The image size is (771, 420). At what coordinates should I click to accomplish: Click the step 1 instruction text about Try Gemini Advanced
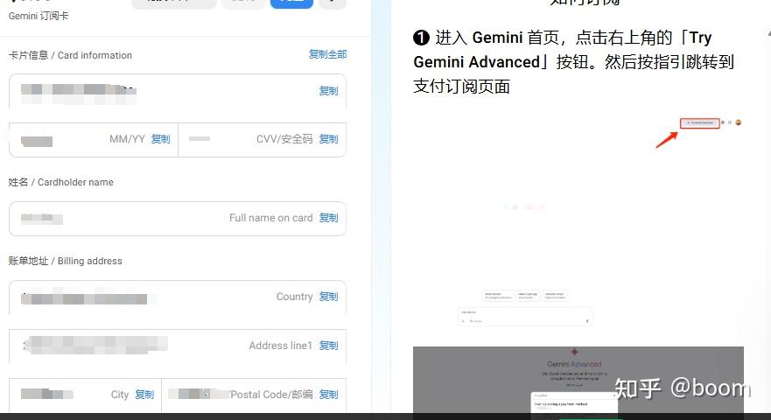573,62
